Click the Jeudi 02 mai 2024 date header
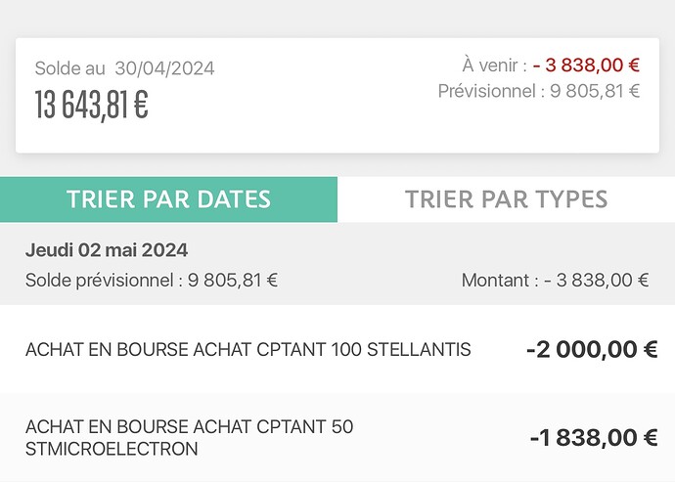 (107, 250)
